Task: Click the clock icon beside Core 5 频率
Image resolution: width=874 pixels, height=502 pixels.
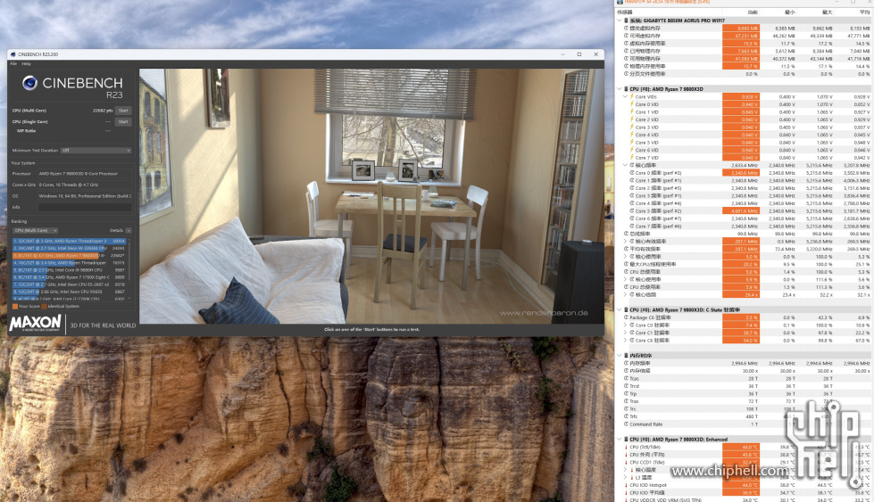Action: tap(631, 211)
